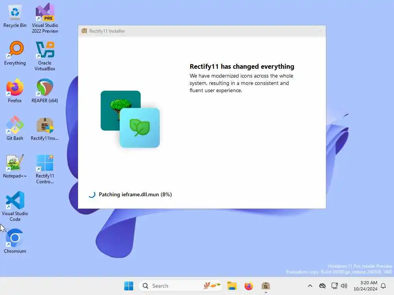Select the Everything search shortcut
The width and height of the screenshot is (394, 295).
[x=15, y=53]
